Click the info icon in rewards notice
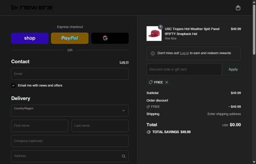The width and height of the screenshot is (256, 164). (x=153, y=53)
